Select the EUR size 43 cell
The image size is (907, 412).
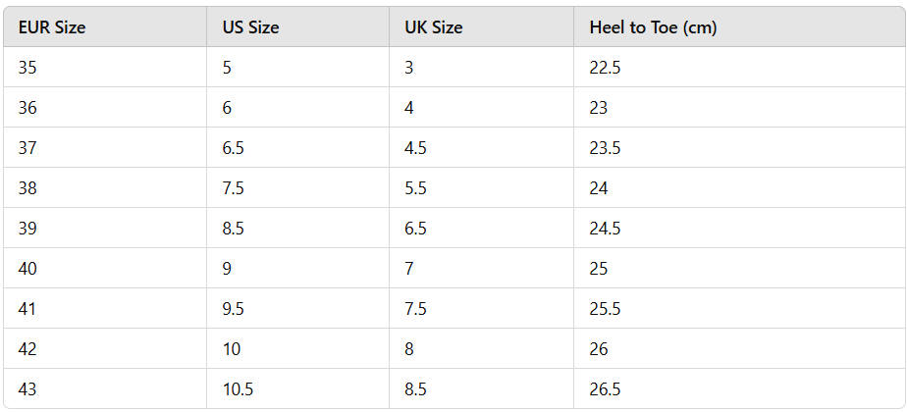27,389
